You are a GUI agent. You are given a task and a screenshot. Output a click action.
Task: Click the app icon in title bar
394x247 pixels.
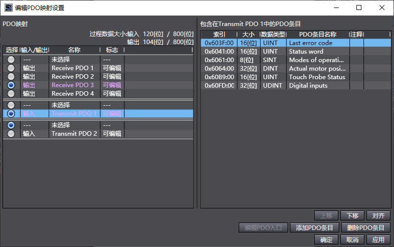point(9,8)
